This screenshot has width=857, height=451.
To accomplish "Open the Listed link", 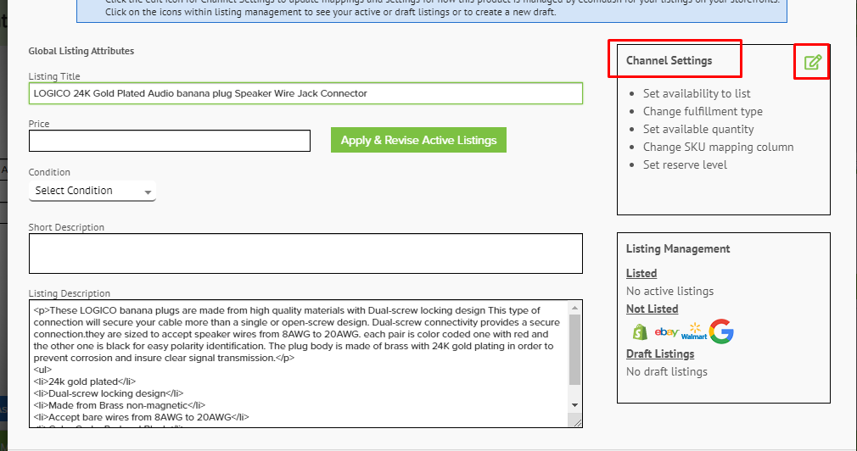I will click(641, 274).
